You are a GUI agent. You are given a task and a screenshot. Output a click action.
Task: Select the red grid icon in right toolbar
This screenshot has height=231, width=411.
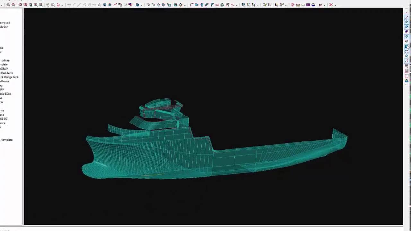point(407,71)
